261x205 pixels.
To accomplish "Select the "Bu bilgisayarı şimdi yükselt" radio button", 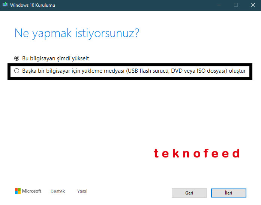I will [16, 58].
